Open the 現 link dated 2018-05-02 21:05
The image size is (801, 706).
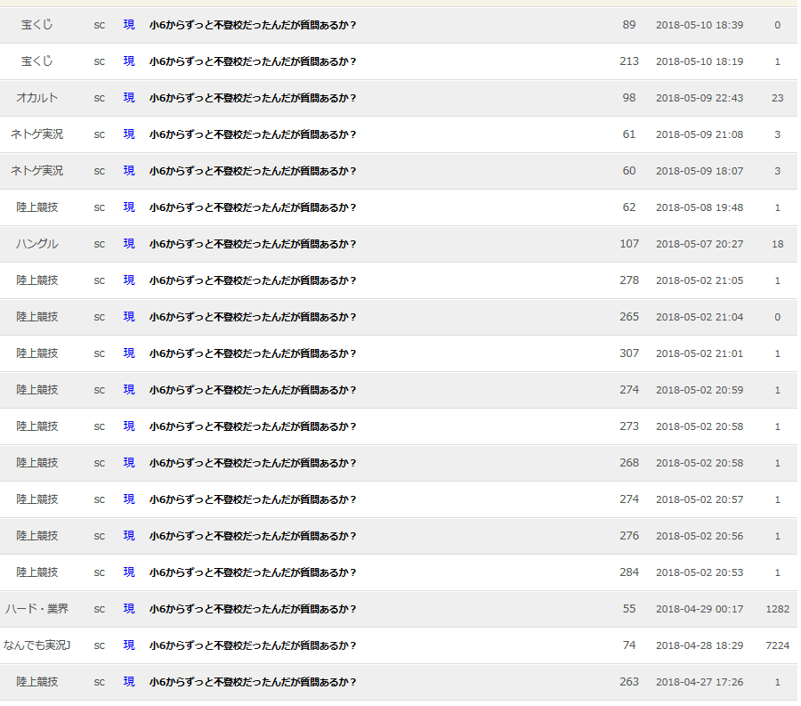[x=129, y=280]
